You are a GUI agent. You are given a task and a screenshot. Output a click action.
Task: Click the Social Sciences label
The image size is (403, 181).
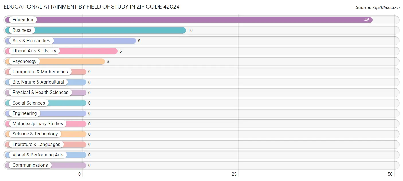29,103
